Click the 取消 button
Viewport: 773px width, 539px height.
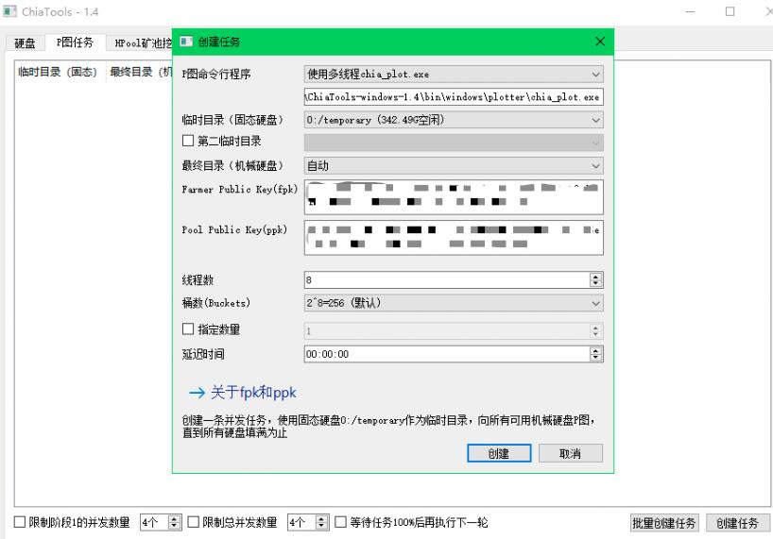pyautogui.click(x=571, y=453)
